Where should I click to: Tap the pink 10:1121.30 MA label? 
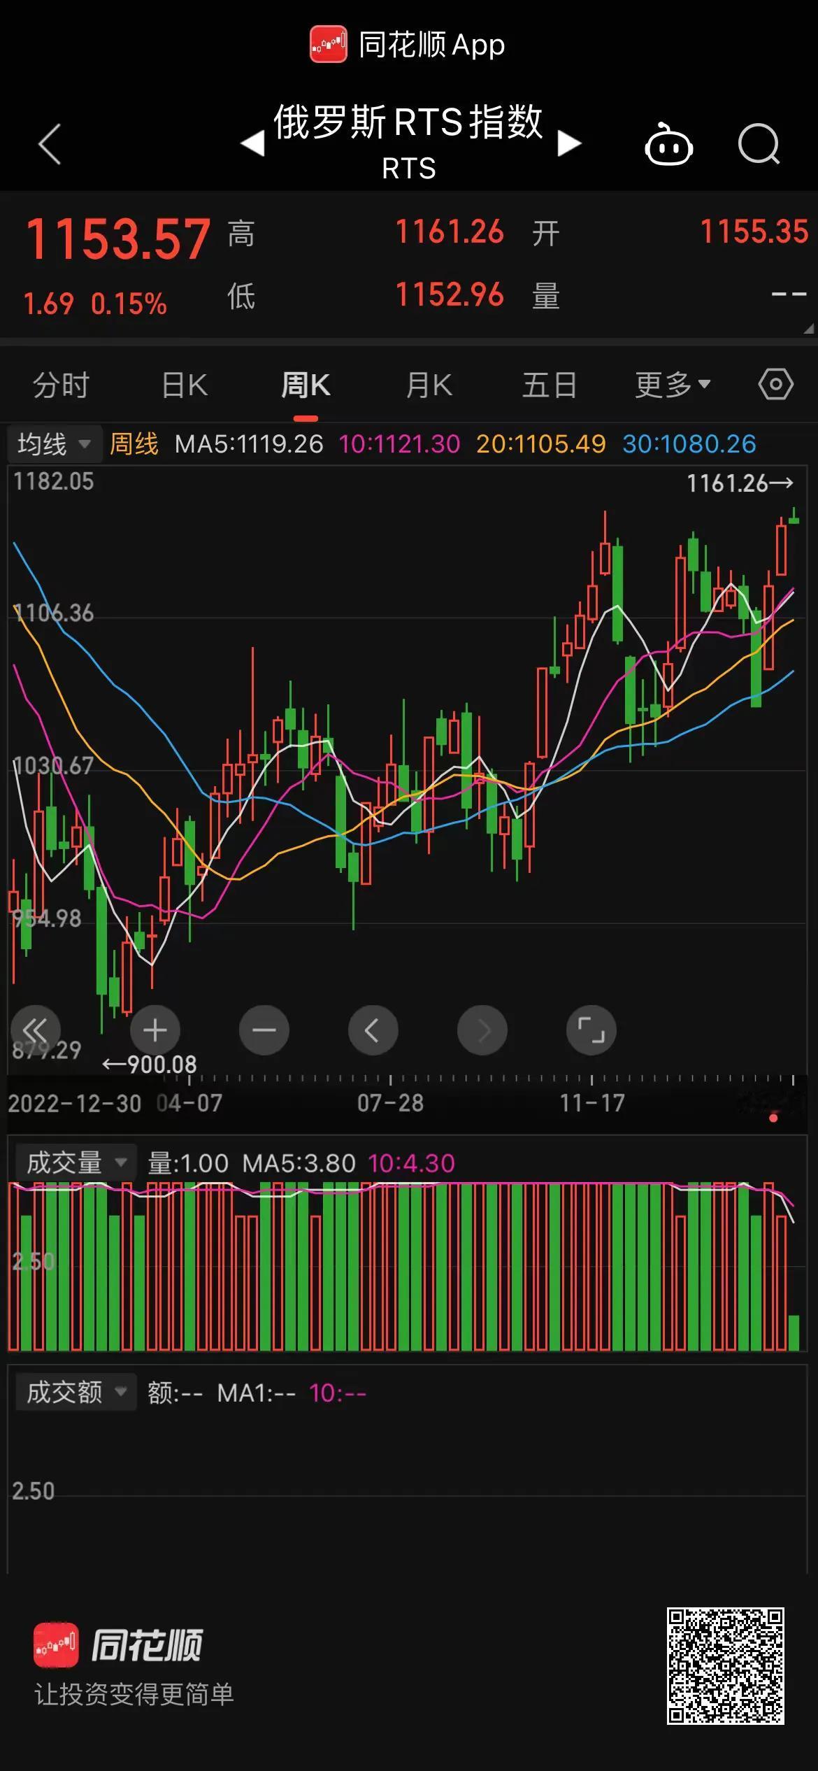(x=399, y=444)
